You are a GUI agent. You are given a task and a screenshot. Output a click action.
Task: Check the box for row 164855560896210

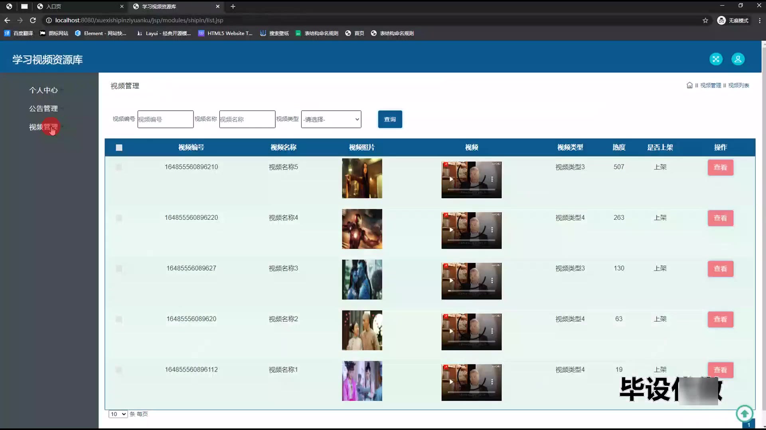tap(118, 167)
